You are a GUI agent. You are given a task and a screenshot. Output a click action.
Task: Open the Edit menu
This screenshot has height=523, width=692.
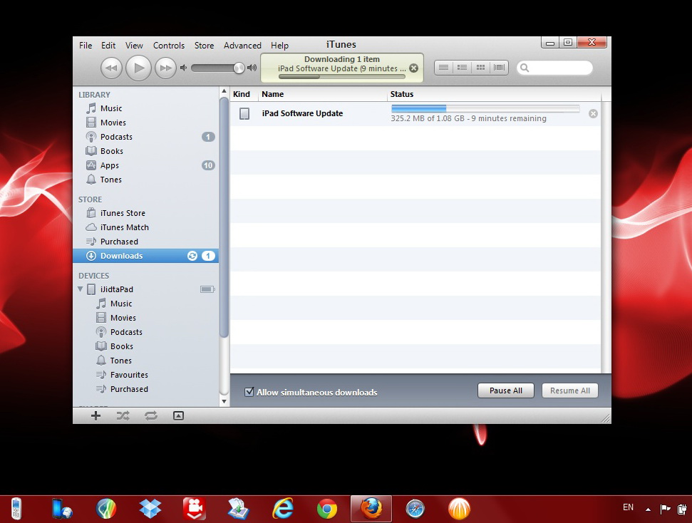[x=108, y=46]
